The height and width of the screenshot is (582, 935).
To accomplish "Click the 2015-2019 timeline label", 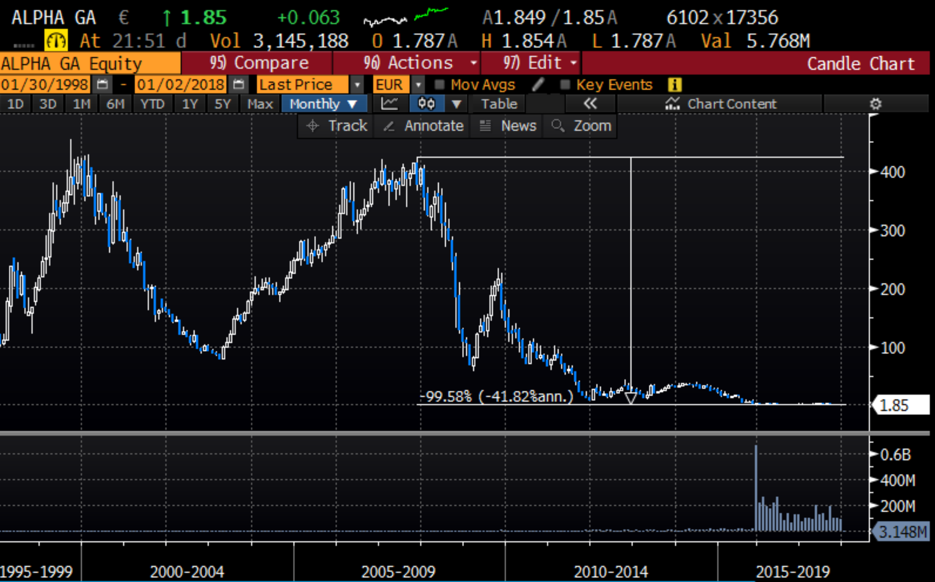I will point(793,572).
